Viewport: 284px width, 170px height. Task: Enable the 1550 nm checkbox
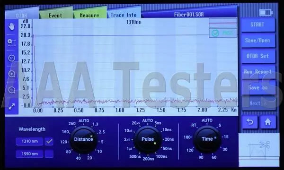tap(49, 154)
